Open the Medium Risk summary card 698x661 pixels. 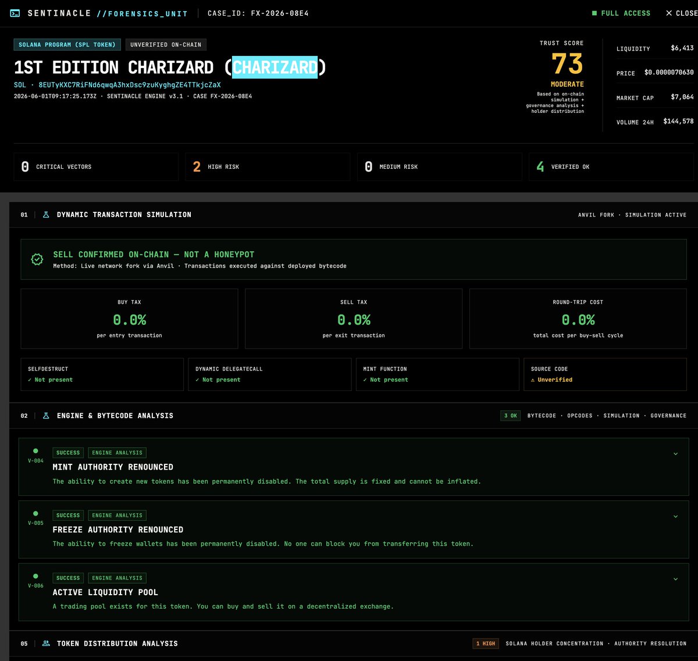(x=439, y=167)
